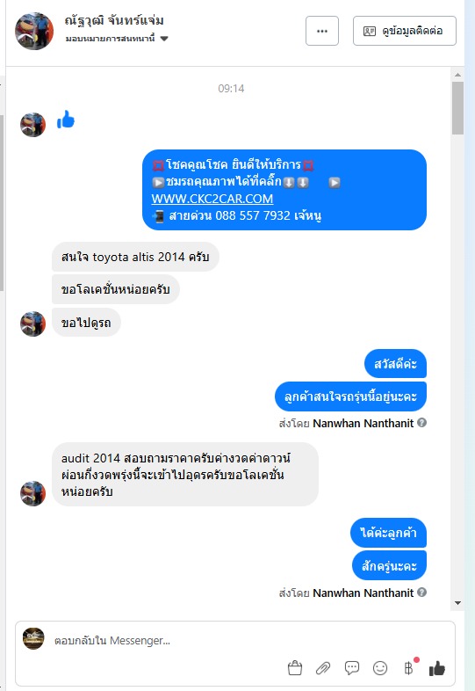Image resolution: width=475 pixels, height=691 pixels.
Task: Open the emoji picker smiley icon
Action: point(380,668)
